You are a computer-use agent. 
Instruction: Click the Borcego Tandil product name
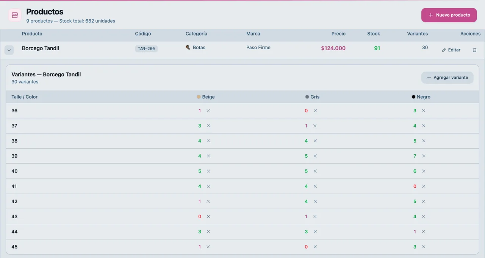[41, 48]
